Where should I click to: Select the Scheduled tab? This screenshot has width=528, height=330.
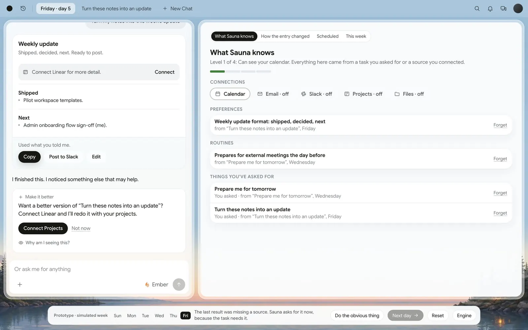327,36
